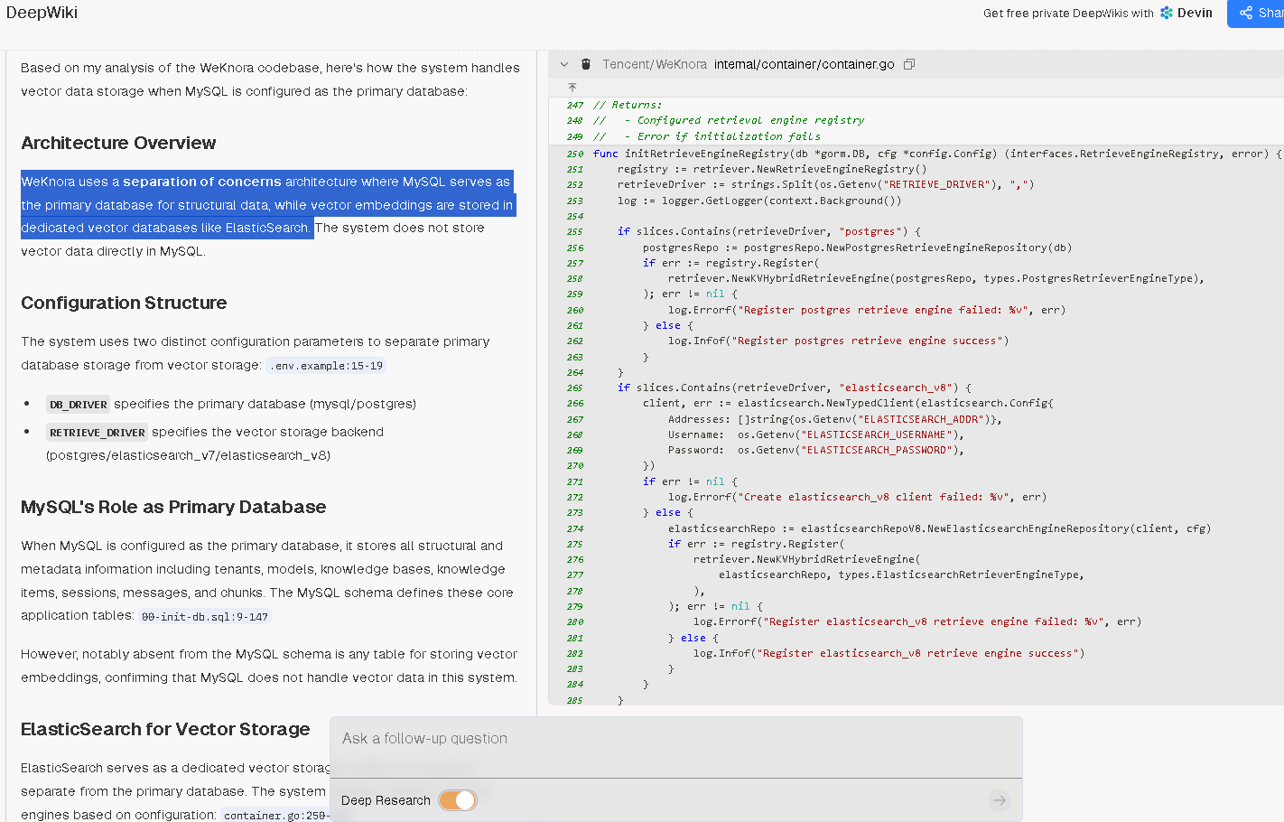Screen dimensions: 1284x822
Task: Click the Devin logo icon
Action: tap(1167, 13)
